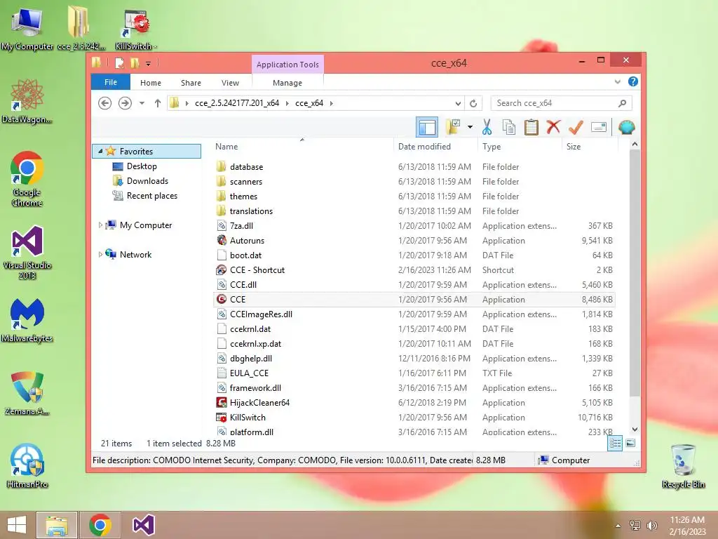The image size is (718, 539).
Task: Expand the chevron after cce_x64 breadcrumb
Action: [332, 103]
